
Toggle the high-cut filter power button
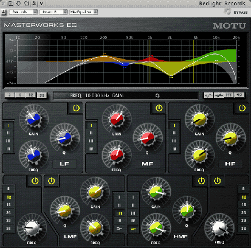tap(217, 181)
